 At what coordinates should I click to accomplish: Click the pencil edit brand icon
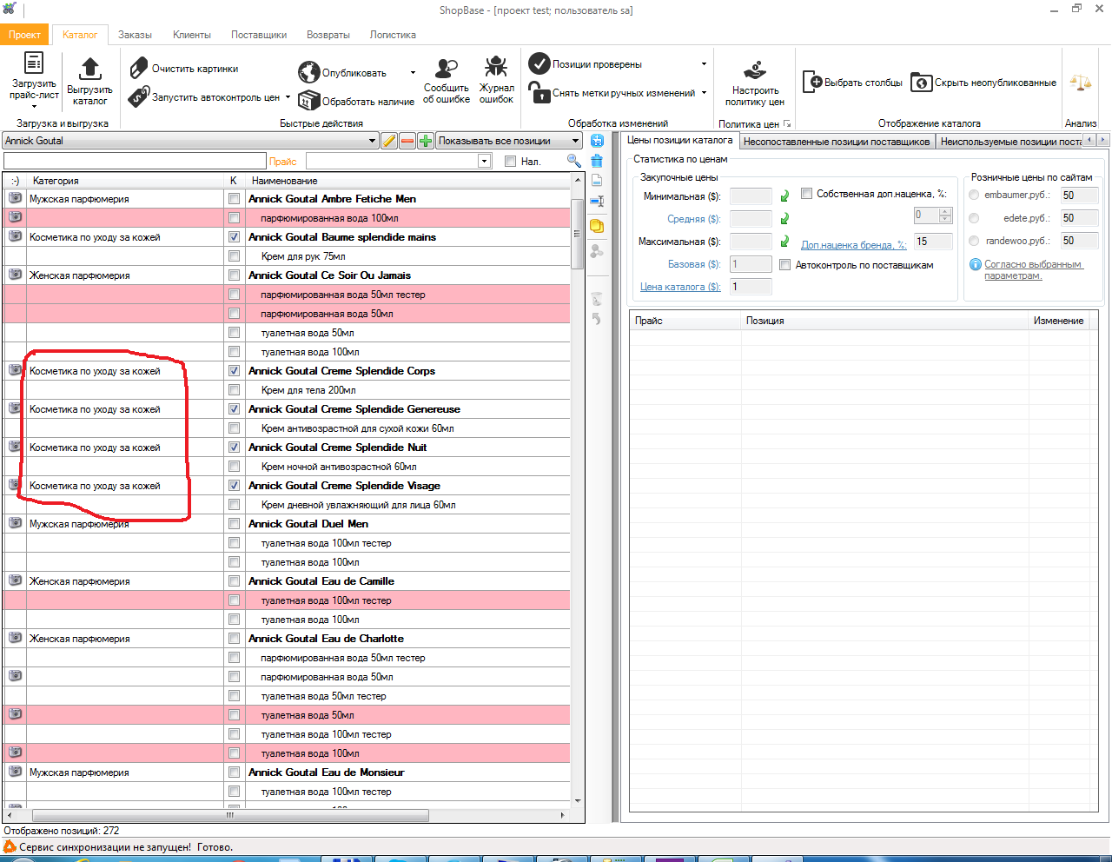coord(389,141)
